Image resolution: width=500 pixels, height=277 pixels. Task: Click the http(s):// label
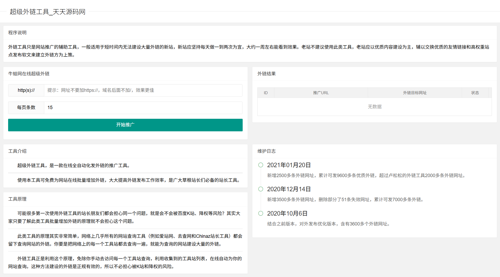point(26,90)
